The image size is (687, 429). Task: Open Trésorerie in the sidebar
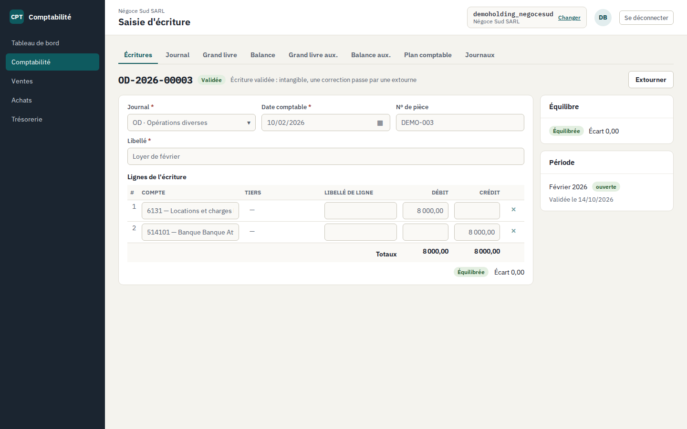click(52, 119)
